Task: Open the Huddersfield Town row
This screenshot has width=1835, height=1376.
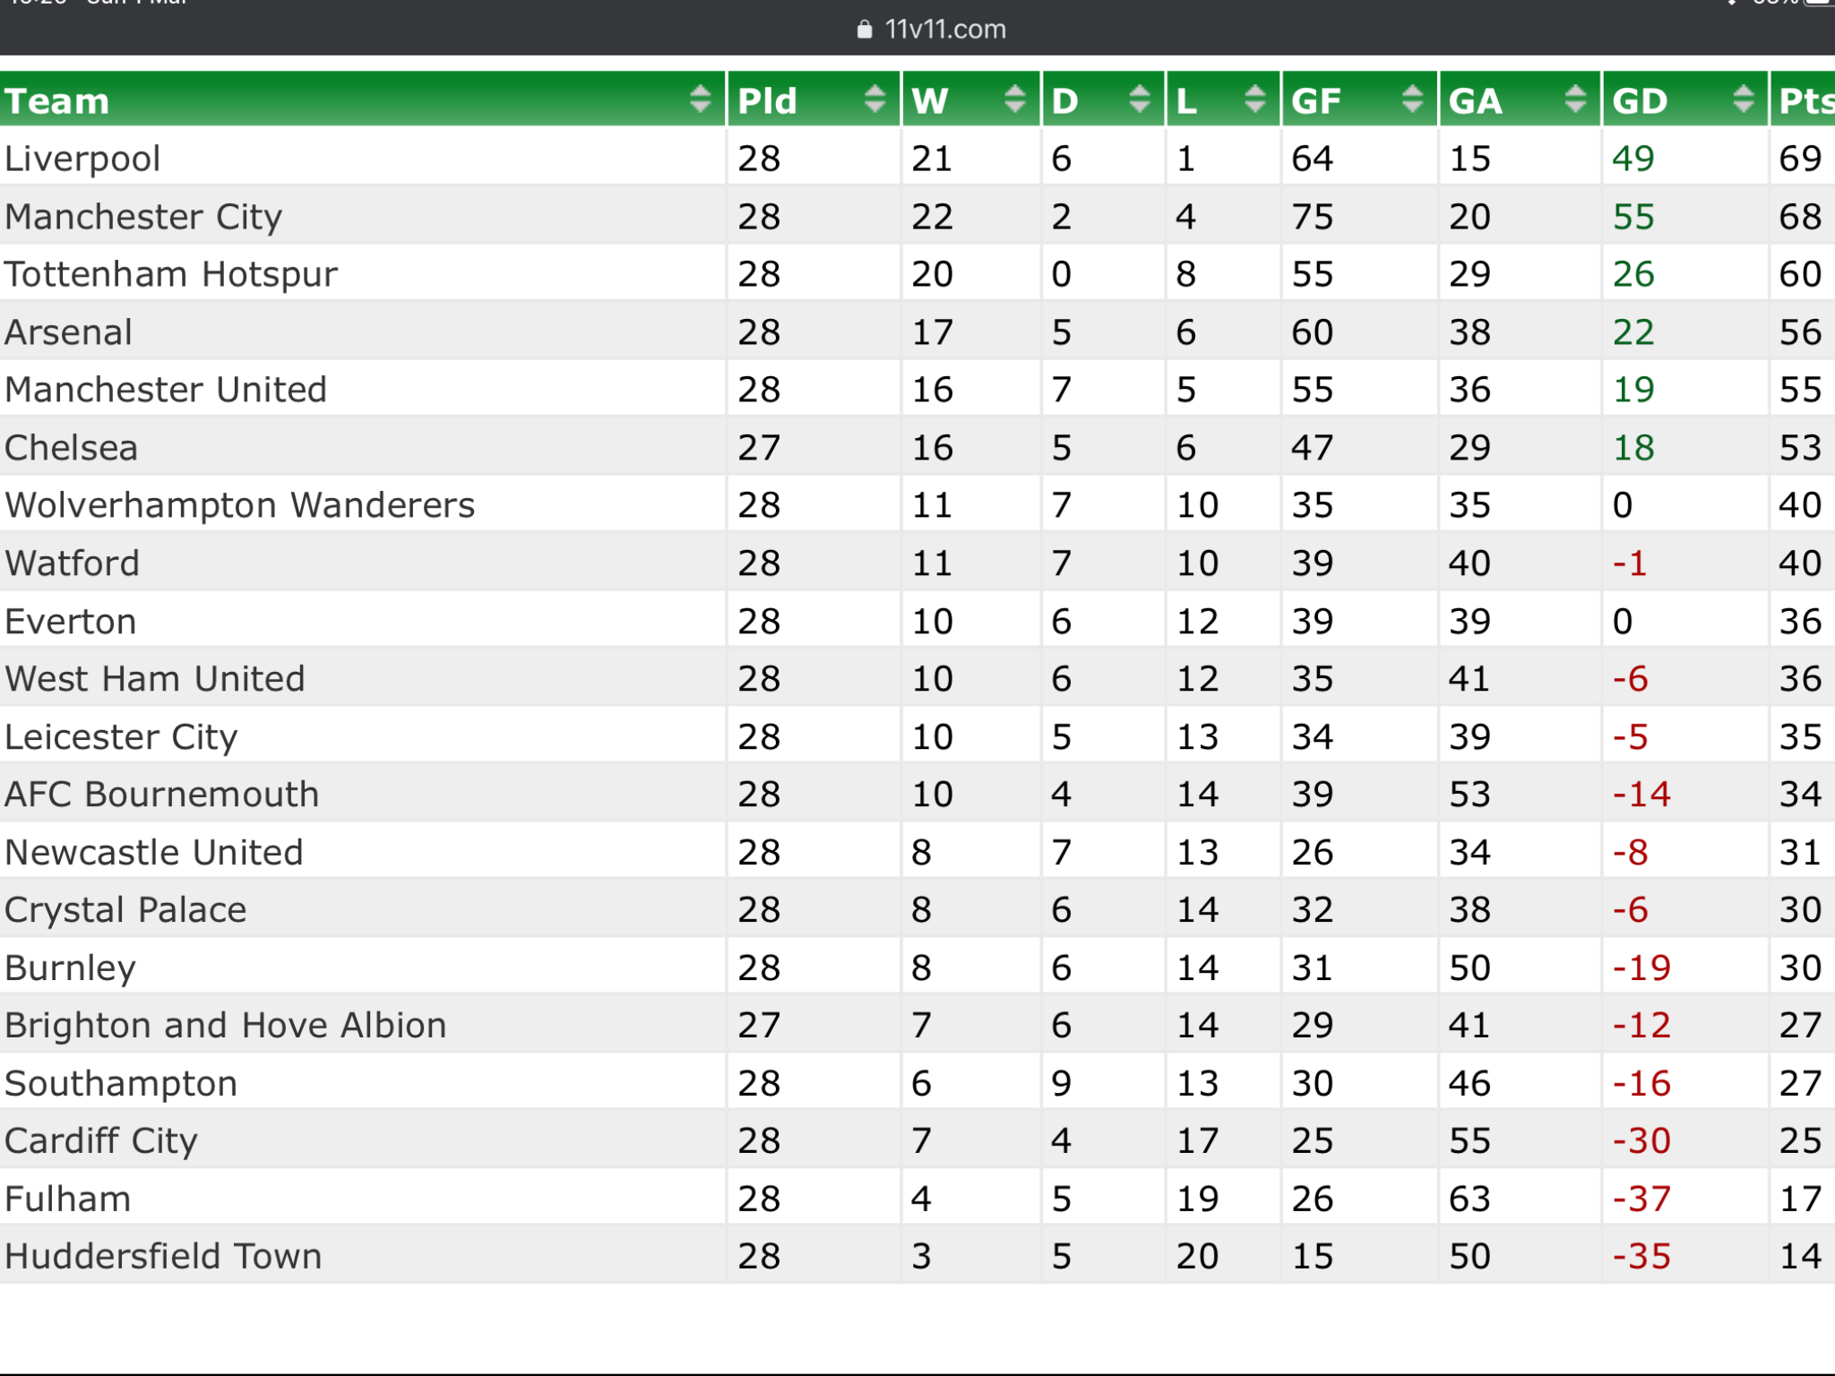Action: (917, 1256)
